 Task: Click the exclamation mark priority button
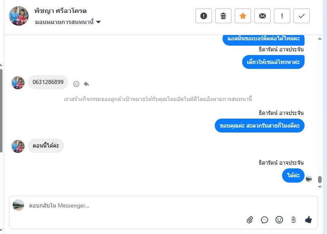[282, 16]
